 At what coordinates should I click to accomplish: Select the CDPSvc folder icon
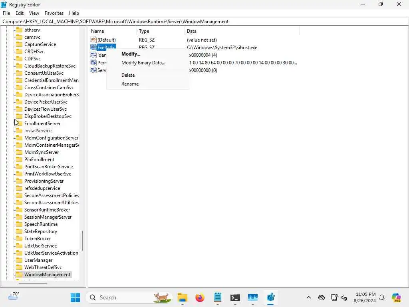19,58
